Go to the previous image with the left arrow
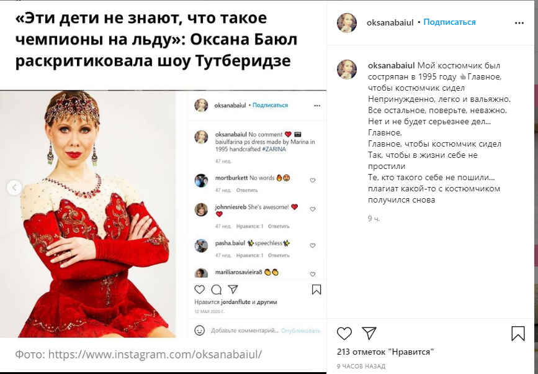The image size is (538, 374). [14, 188]
